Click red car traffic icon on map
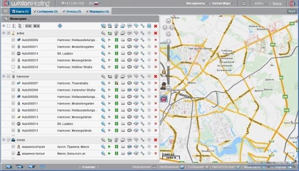 [164, 99]
